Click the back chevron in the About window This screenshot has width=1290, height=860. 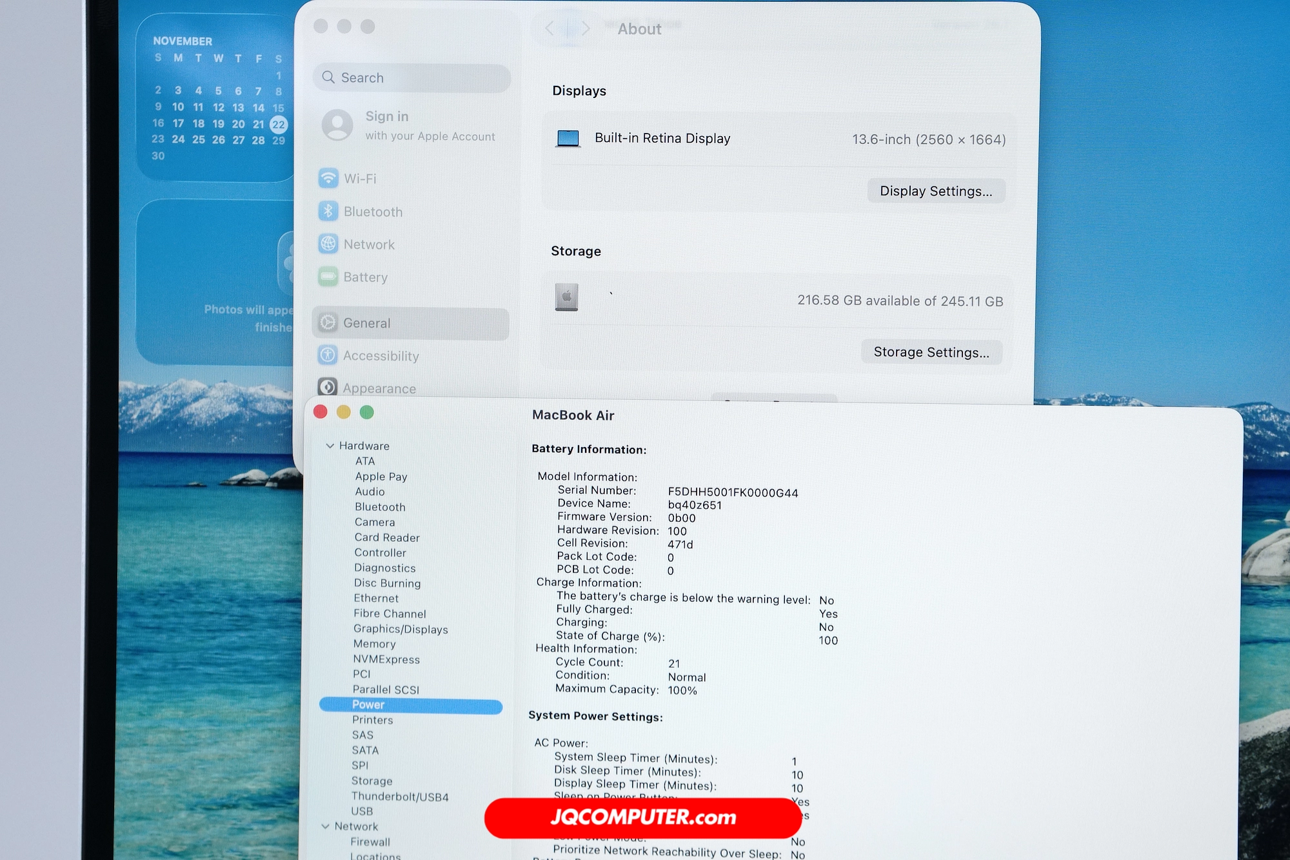tap(549, 28)
